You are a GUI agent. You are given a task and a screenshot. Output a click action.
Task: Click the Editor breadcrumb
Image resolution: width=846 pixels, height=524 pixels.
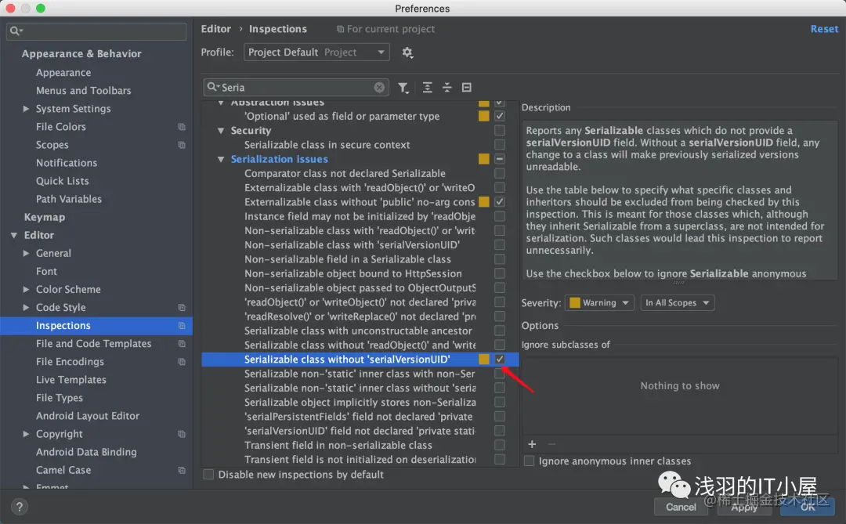click(216, 29)
